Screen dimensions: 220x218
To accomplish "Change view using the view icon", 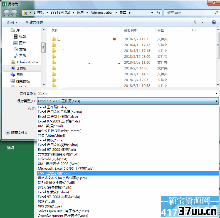I will pos(196,22).
